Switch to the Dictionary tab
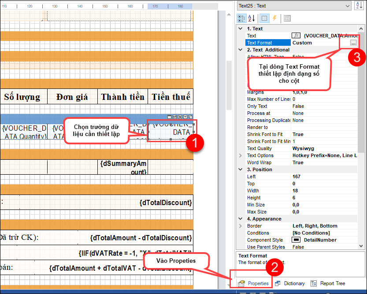 click(x=290, y=283)
